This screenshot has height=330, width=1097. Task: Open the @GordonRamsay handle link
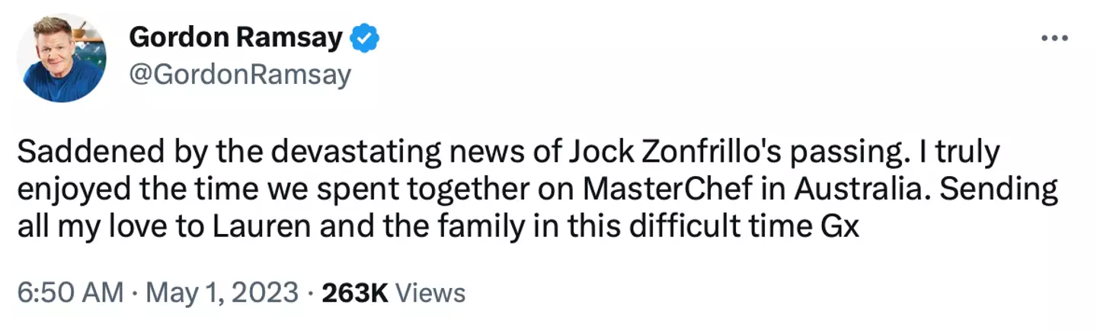[x=241, y=75]
